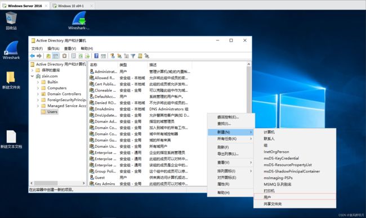The image size is (366, 218).
Task: Select the Recycle Bin desktop icon
Action: click(x=11, y=21)
